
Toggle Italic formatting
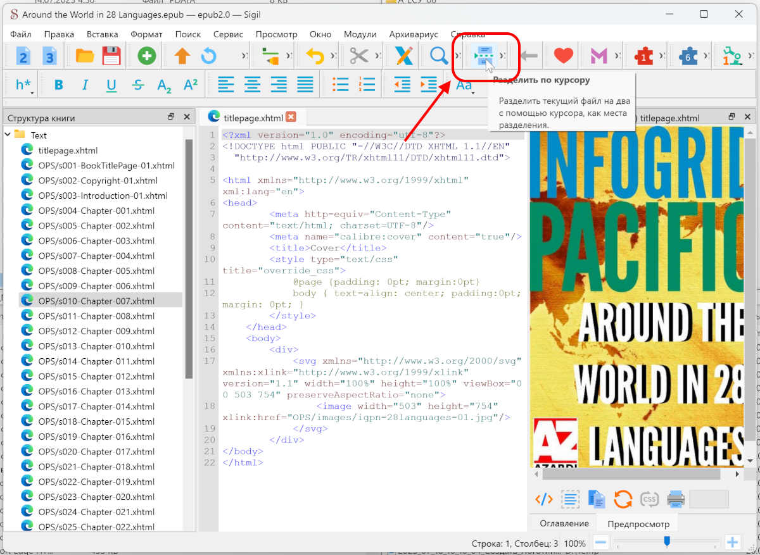coord(85,85)
